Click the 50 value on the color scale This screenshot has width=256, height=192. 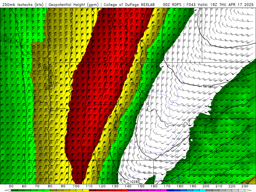pyautogui.click(x=11, y=186)
